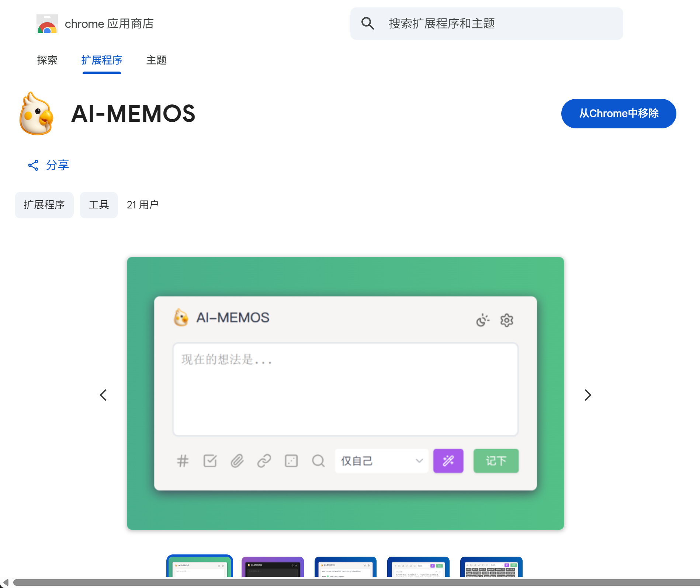Click the search extensions input field
Viewport: 700px width, 588px height.
[486, 23]
